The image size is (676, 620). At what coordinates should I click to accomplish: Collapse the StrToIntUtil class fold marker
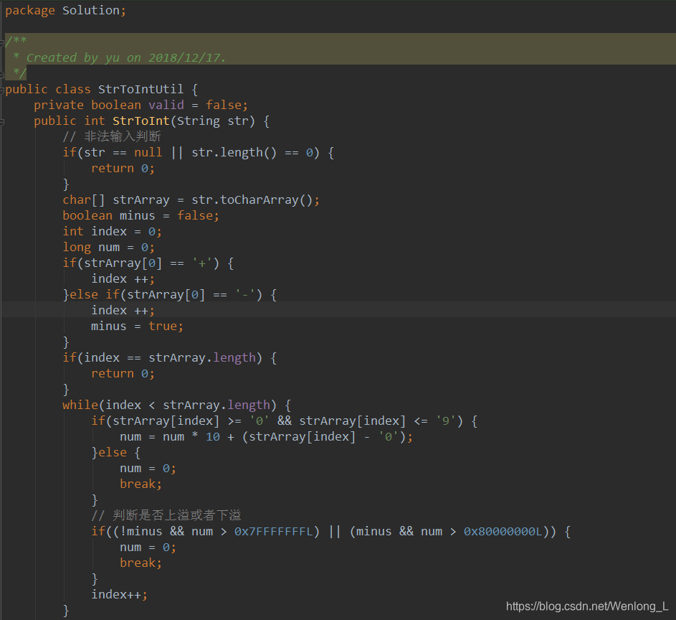coord(1,90)
